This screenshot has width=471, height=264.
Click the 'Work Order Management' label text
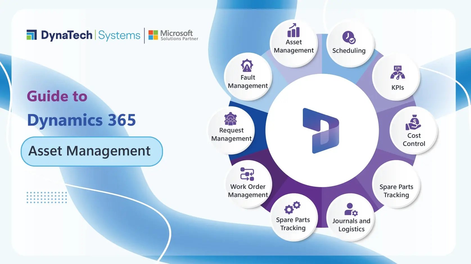coord(248,191)
